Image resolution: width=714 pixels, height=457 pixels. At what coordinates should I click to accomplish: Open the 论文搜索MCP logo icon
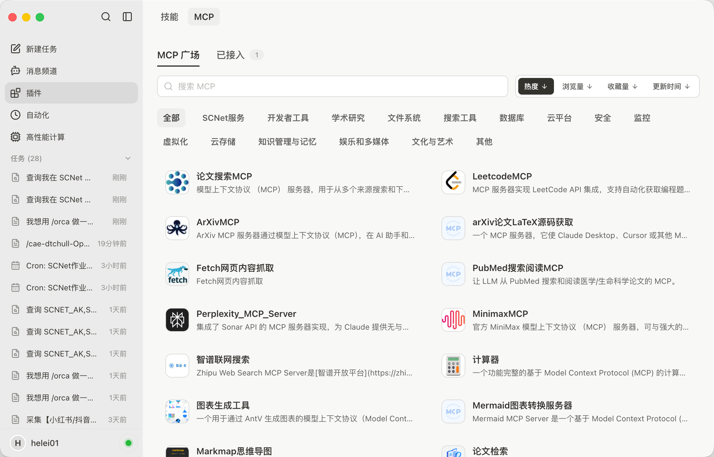[x=177, y=182]
